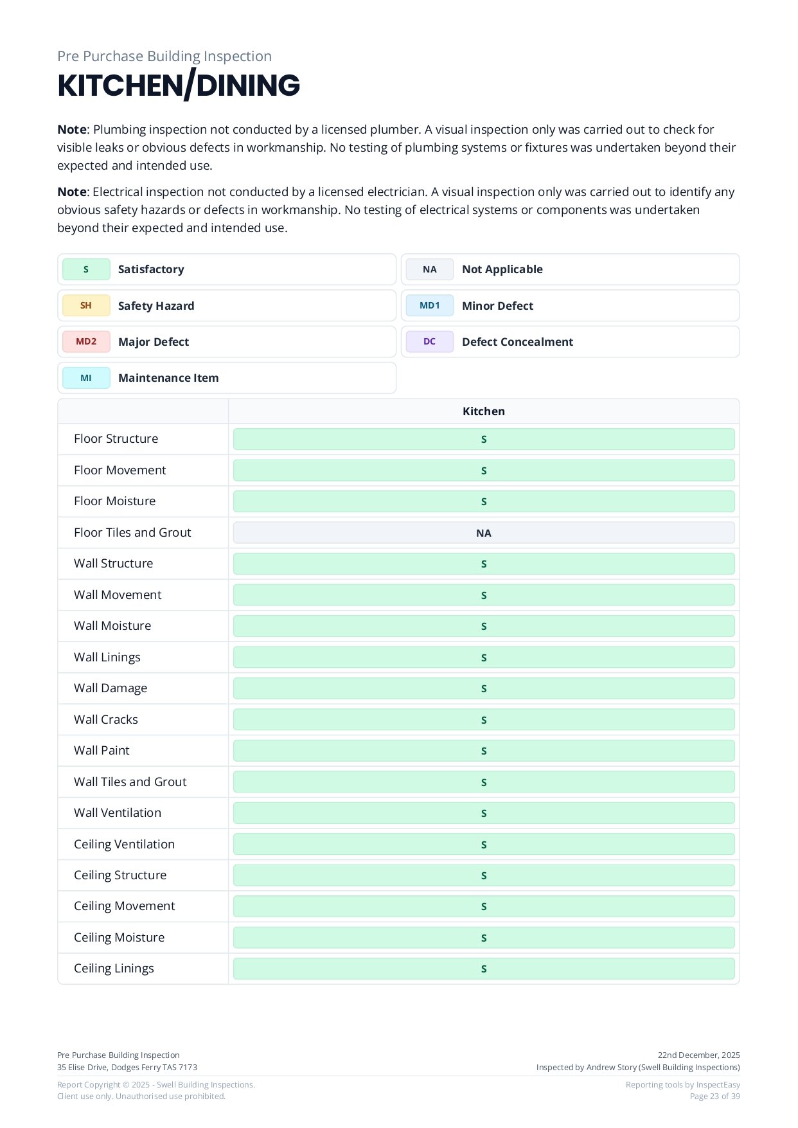Image resolution: width=798 pixels, height=1128 pixels.
Task: Click the red MD2 Major Defect badge
Action: [x=86, y=341]
